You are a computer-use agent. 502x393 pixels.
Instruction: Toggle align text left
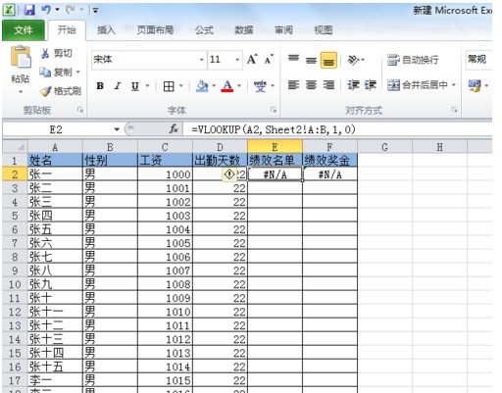click(x=293, y=85)
